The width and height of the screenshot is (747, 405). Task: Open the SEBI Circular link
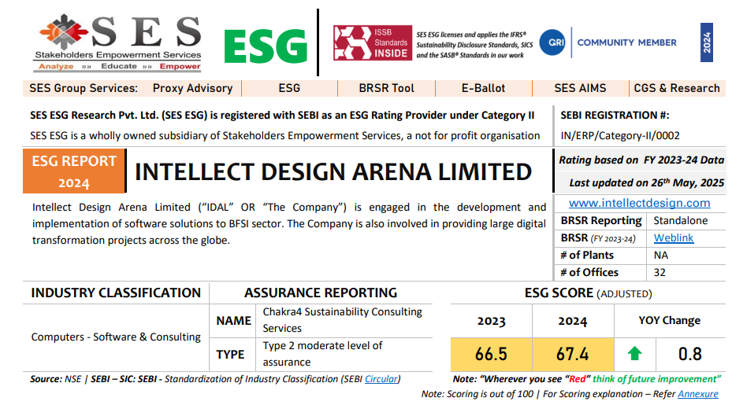pos(381,379)
